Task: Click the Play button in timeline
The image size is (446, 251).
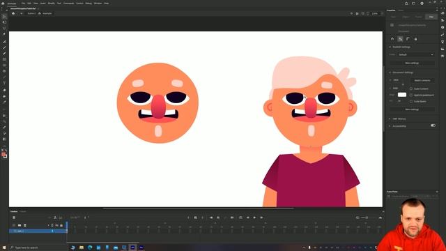Action: (x=254, y=218)
